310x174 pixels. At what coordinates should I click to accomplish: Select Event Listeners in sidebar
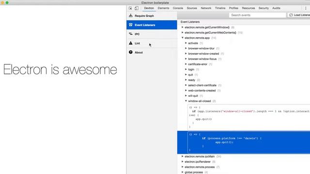click(152, 25)
